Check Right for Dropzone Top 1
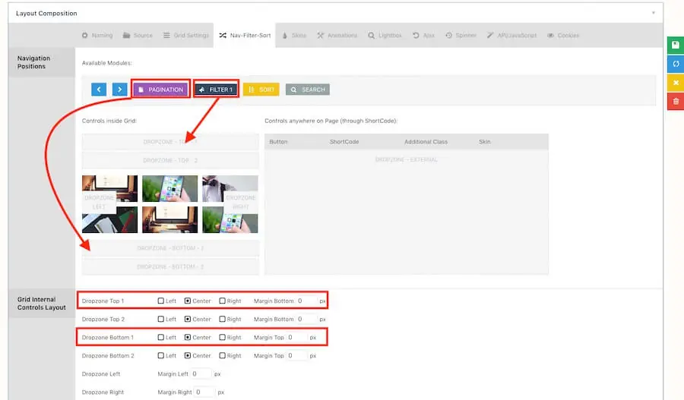This screenshot has height=400, width=684. point(223,301)
